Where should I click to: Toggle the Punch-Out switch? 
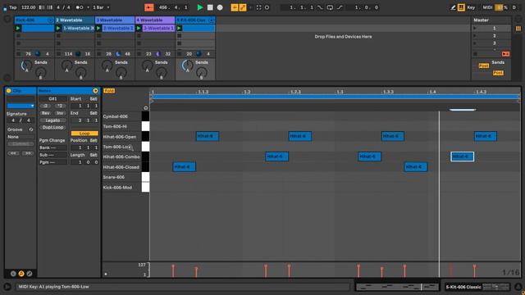pos(340,7)
